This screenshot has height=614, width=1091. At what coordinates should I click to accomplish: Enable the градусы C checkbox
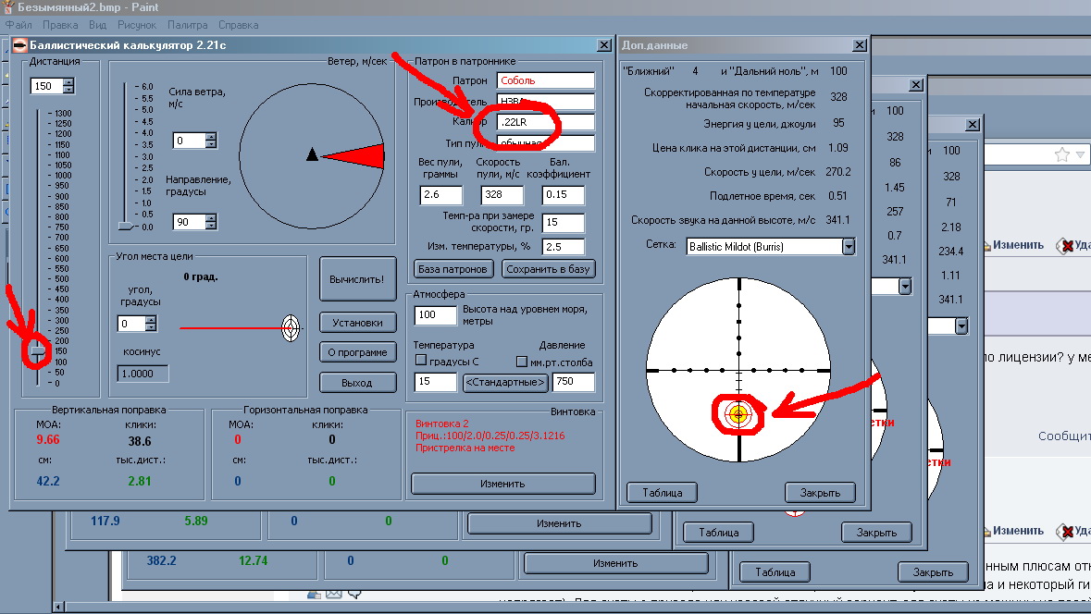(x=421, y=362)
